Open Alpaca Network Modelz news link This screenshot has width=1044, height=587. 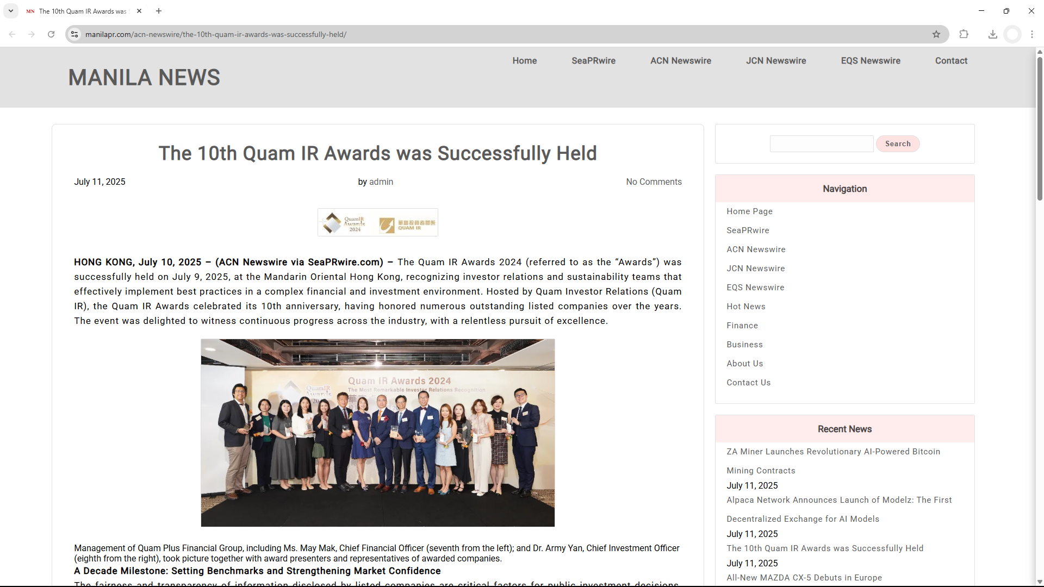point(839,509)
